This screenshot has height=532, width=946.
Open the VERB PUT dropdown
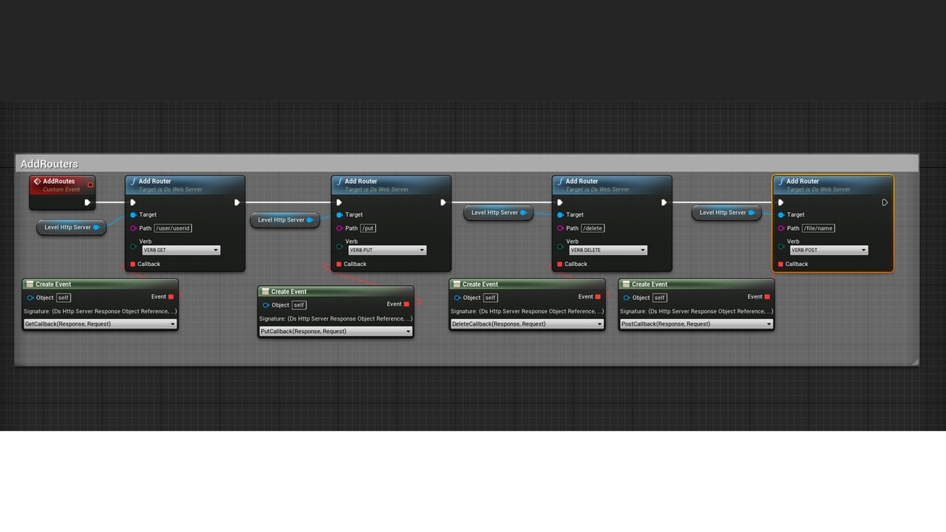click(387, 250)
